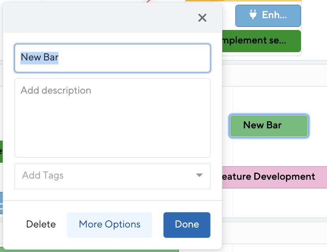
Task: Confirm changes with the Done button
Action: click(x=187, y=225)
